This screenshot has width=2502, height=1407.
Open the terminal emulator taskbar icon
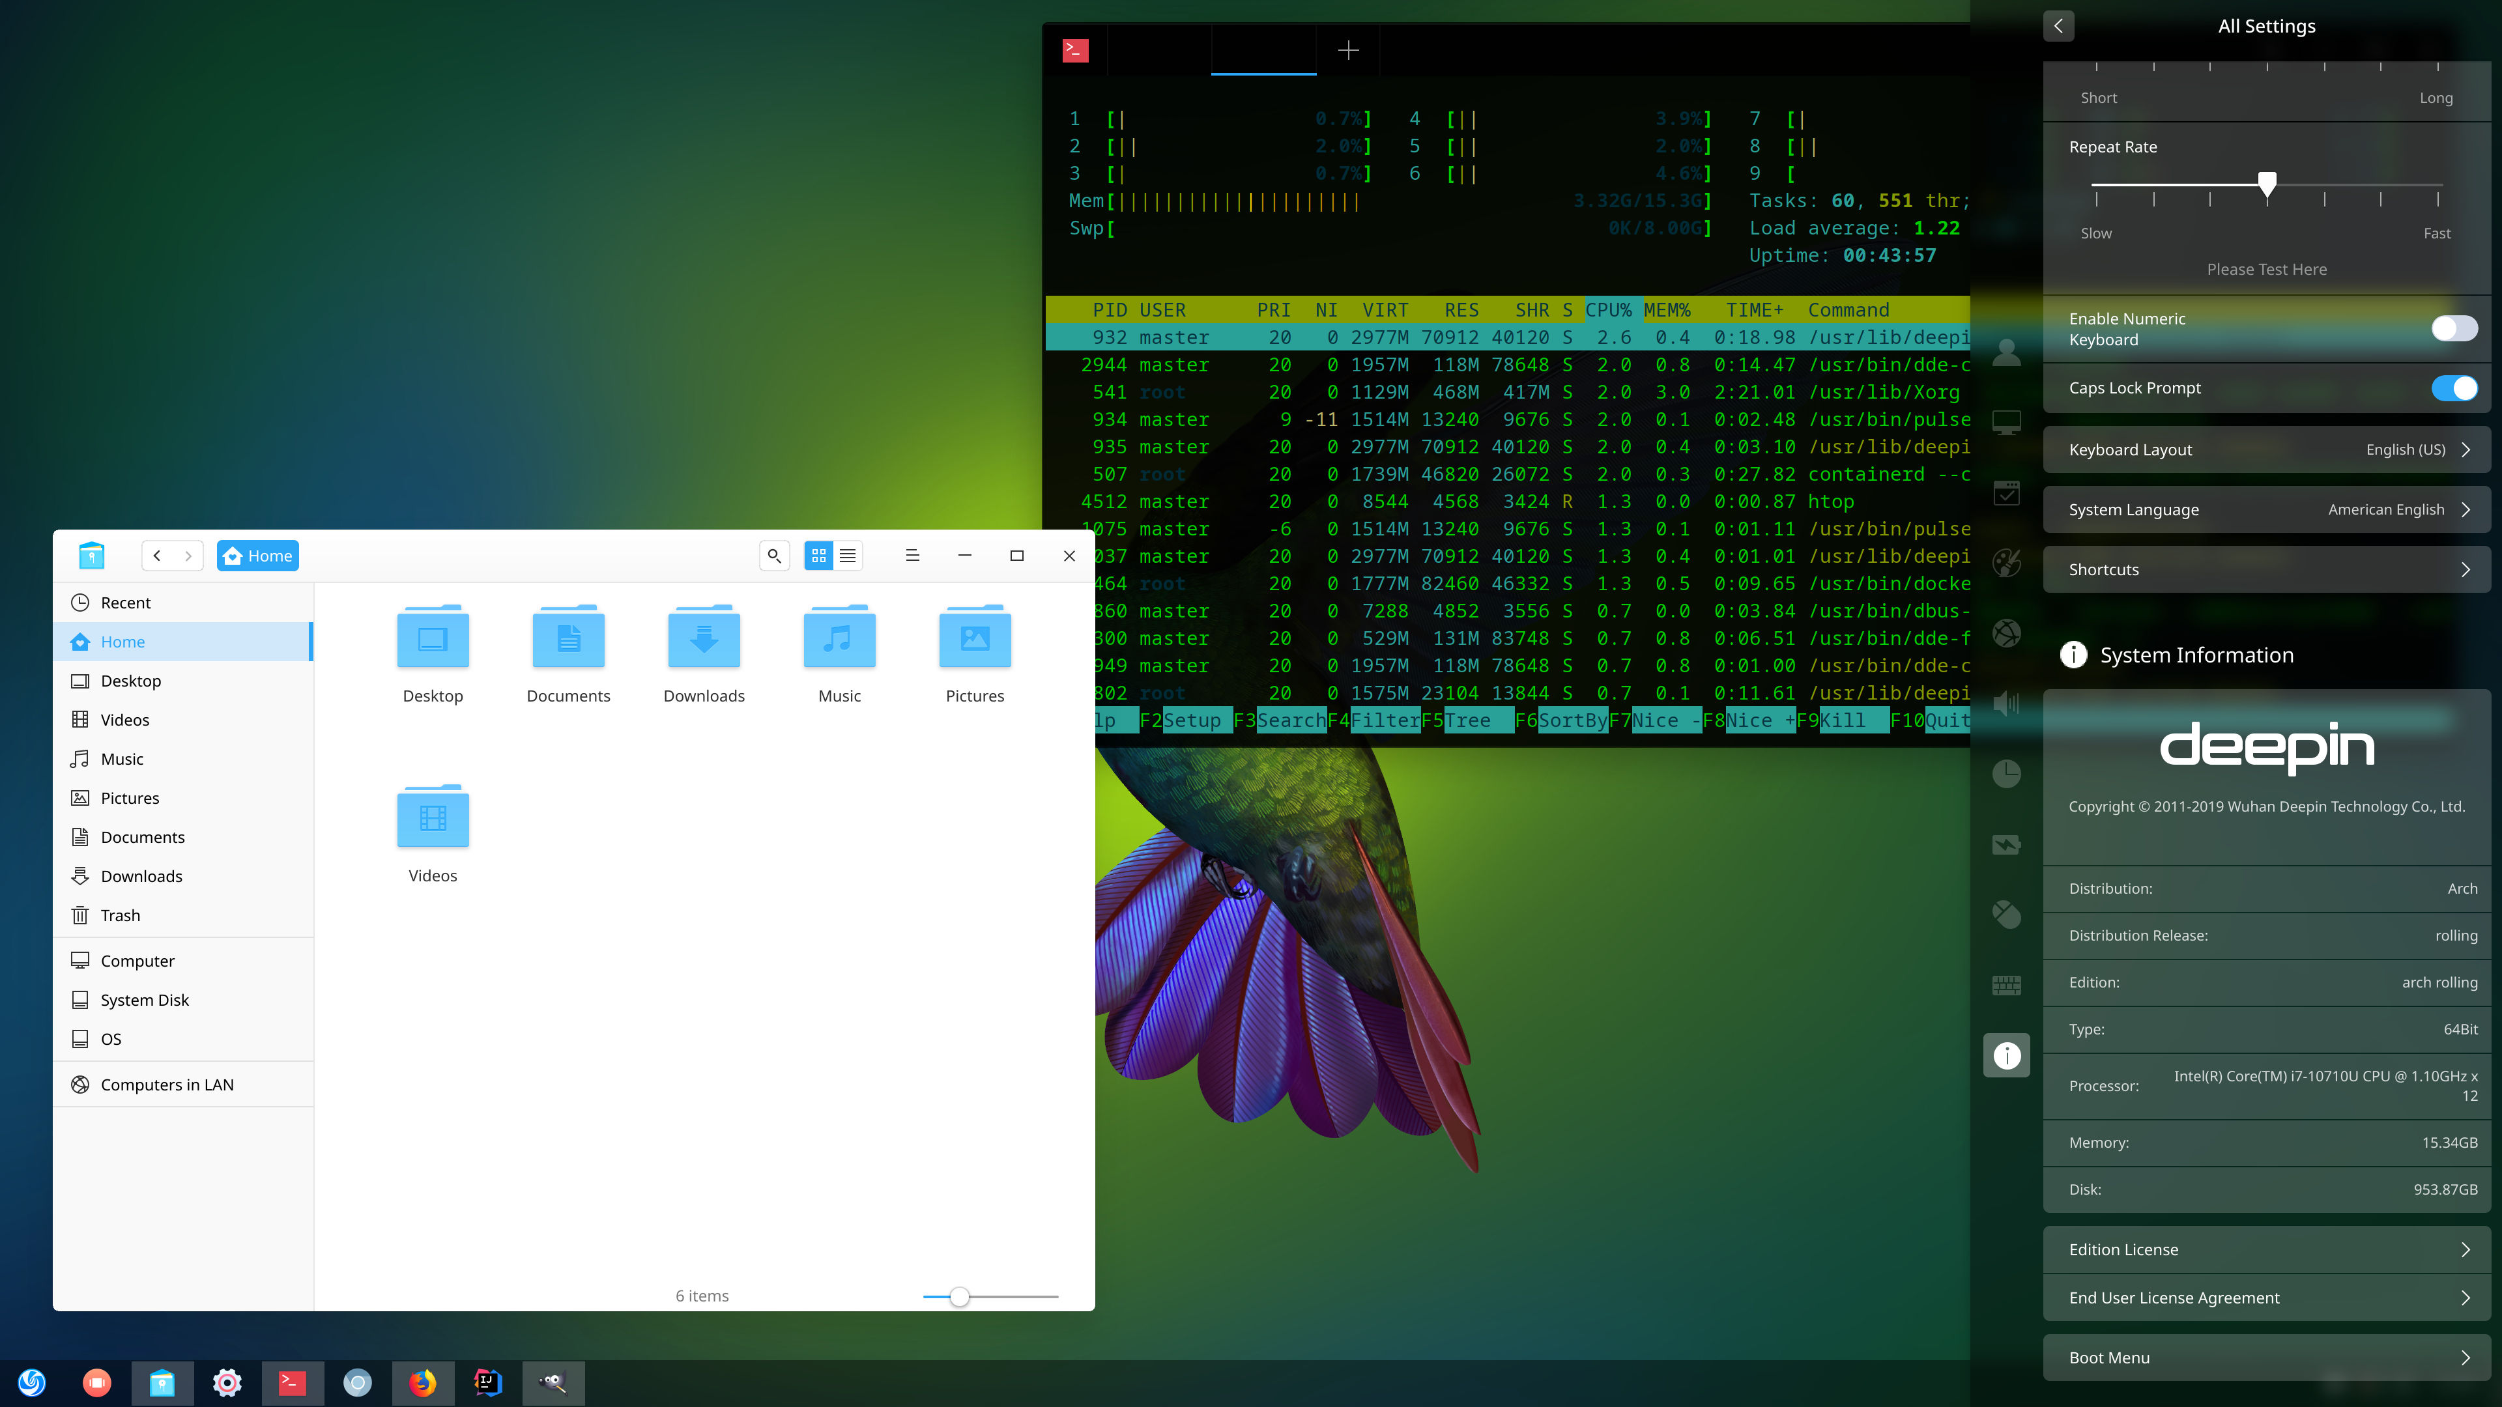coord(291,1381)
